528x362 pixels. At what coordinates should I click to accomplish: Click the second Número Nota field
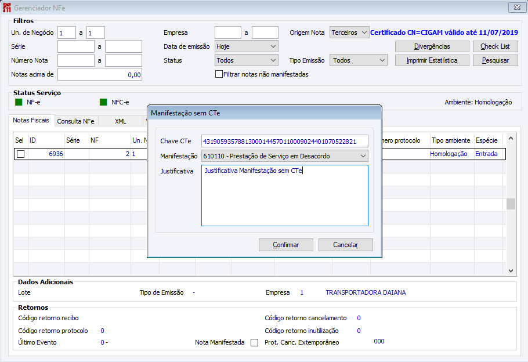click(123, 60)
